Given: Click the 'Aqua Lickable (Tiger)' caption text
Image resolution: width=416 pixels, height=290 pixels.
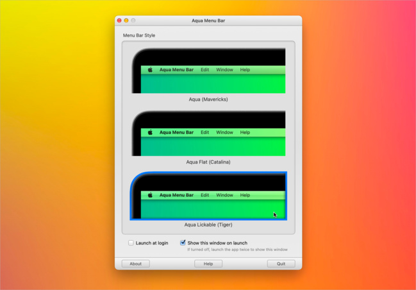Looking at the screenshot, I should pyautogui.click(x=208, y=225).
